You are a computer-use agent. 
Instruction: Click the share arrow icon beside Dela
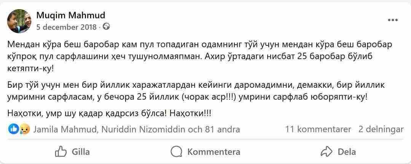tap(327, 152)
